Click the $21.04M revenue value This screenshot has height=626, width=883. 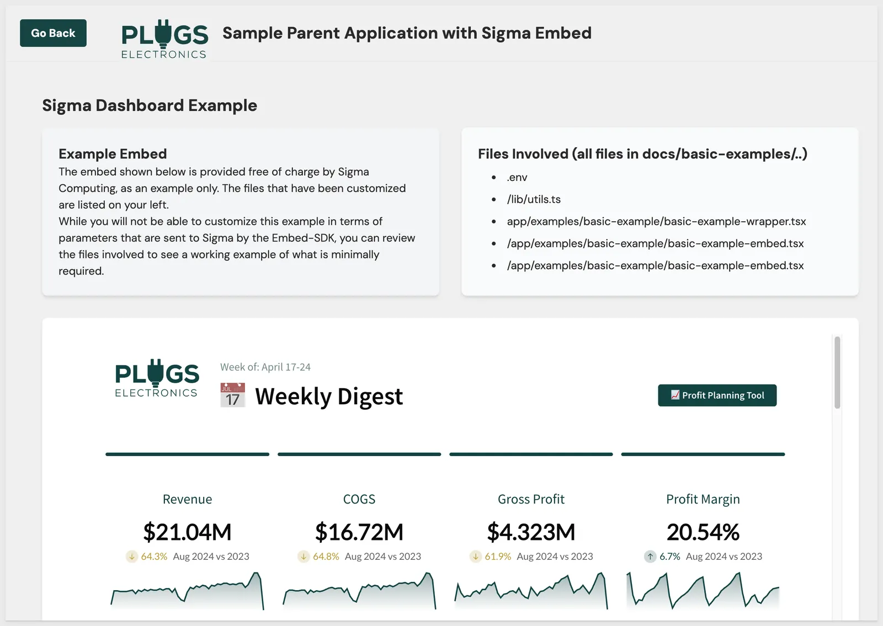click(187, 532)
